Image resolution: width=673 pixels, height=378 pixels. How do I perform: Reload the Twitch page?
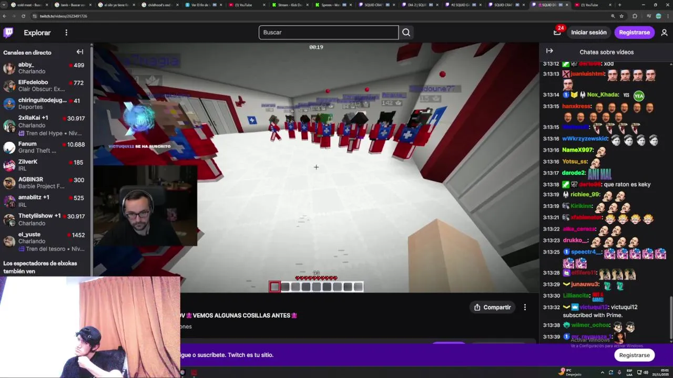[x=23, y=16]
